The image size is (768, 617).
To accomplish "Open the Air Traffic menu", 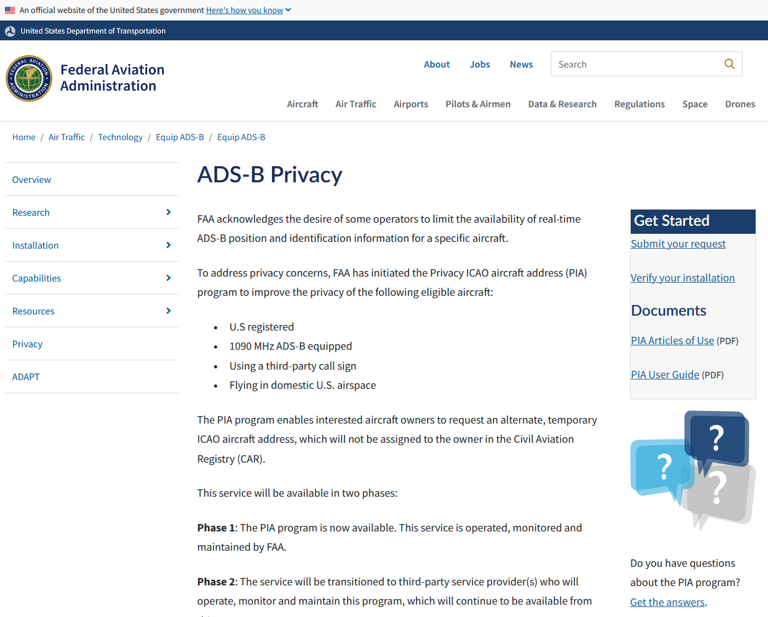I will [x=356, y=104].
